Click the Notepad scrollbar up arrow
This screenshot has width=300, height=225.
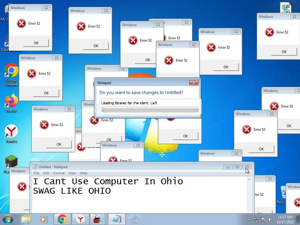(x=249, y=179)
